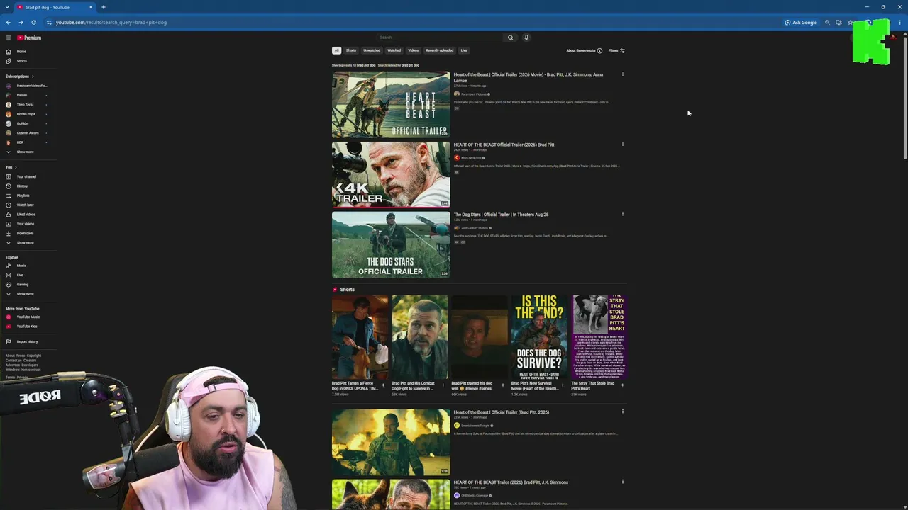The height and width of the screenshot is (510, 908).
Task: Play Heart of the Beast lake thumbnail
Action: pyautogui.click(x=391, y=104)
